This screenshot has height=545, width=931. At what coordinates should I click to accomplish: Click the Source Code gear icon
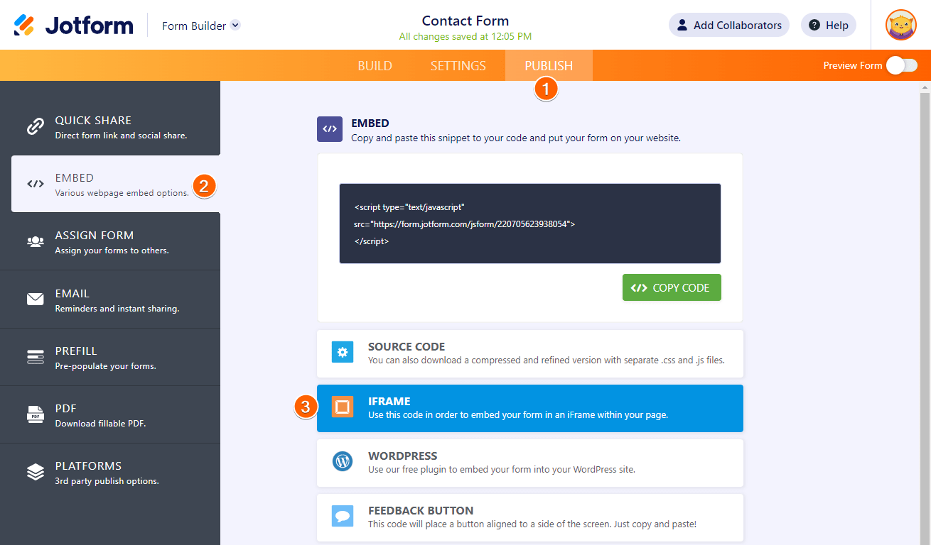point(343,352)
